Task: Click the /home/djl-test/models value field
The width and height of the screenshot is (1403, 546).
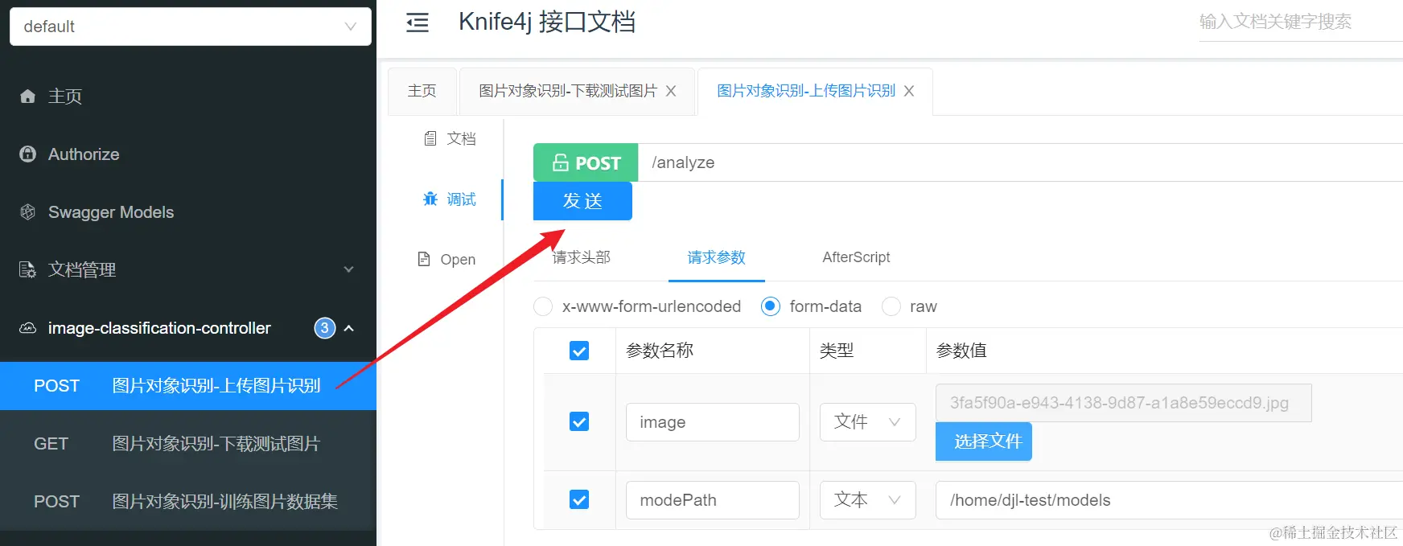Action: [1170, 500]
